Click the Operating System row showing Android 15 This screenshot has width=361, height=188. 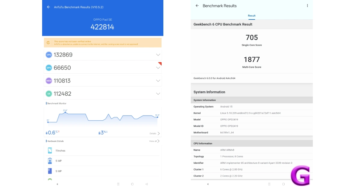click(x=252, y=107)
